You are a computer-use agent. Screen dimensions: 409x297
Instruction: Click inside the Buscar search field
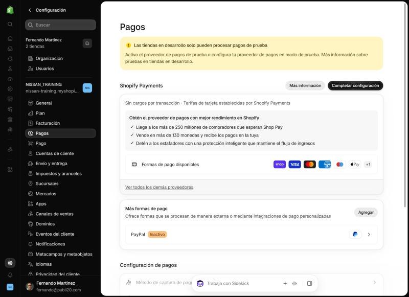tap(60, 25)
